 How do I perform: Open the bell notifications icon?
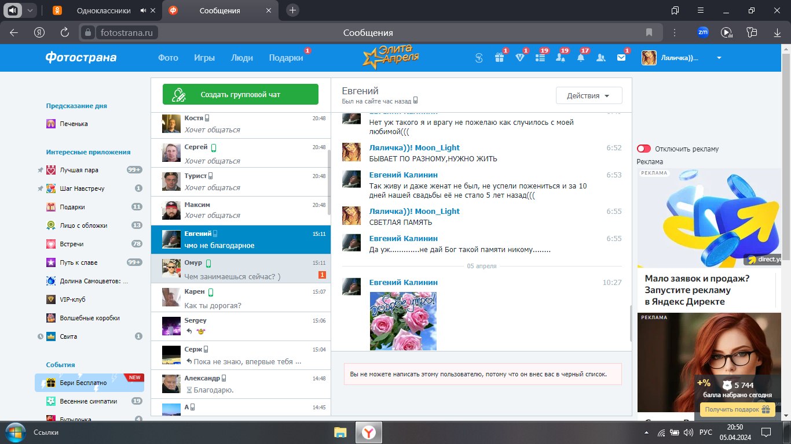tap(580, 57)
